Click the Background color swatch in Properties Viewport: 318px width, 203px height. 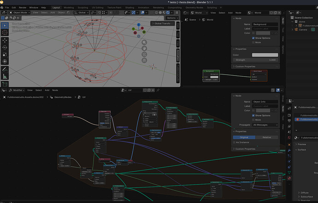click(265, 55)
